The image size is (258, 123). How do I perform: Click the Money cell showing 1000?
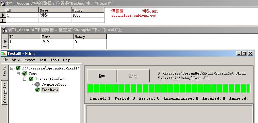tap(88, 15)
